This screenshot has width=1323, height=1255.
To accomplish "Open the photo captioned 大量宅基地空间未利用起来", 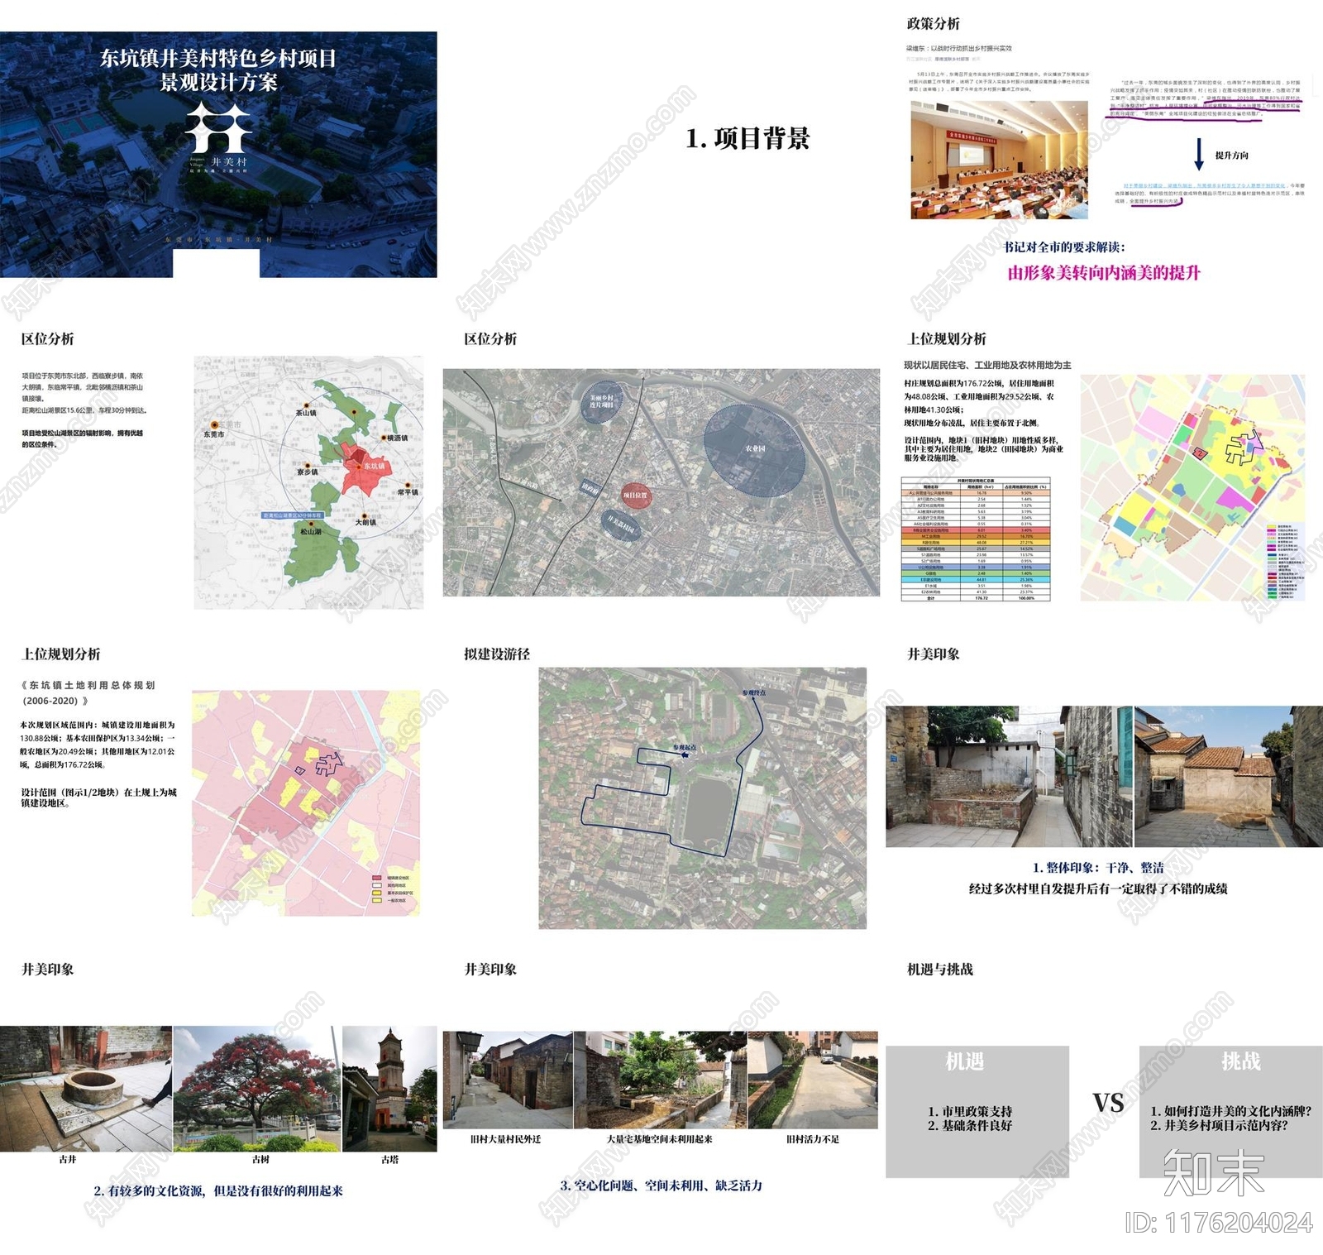I will click(660, 1080).
